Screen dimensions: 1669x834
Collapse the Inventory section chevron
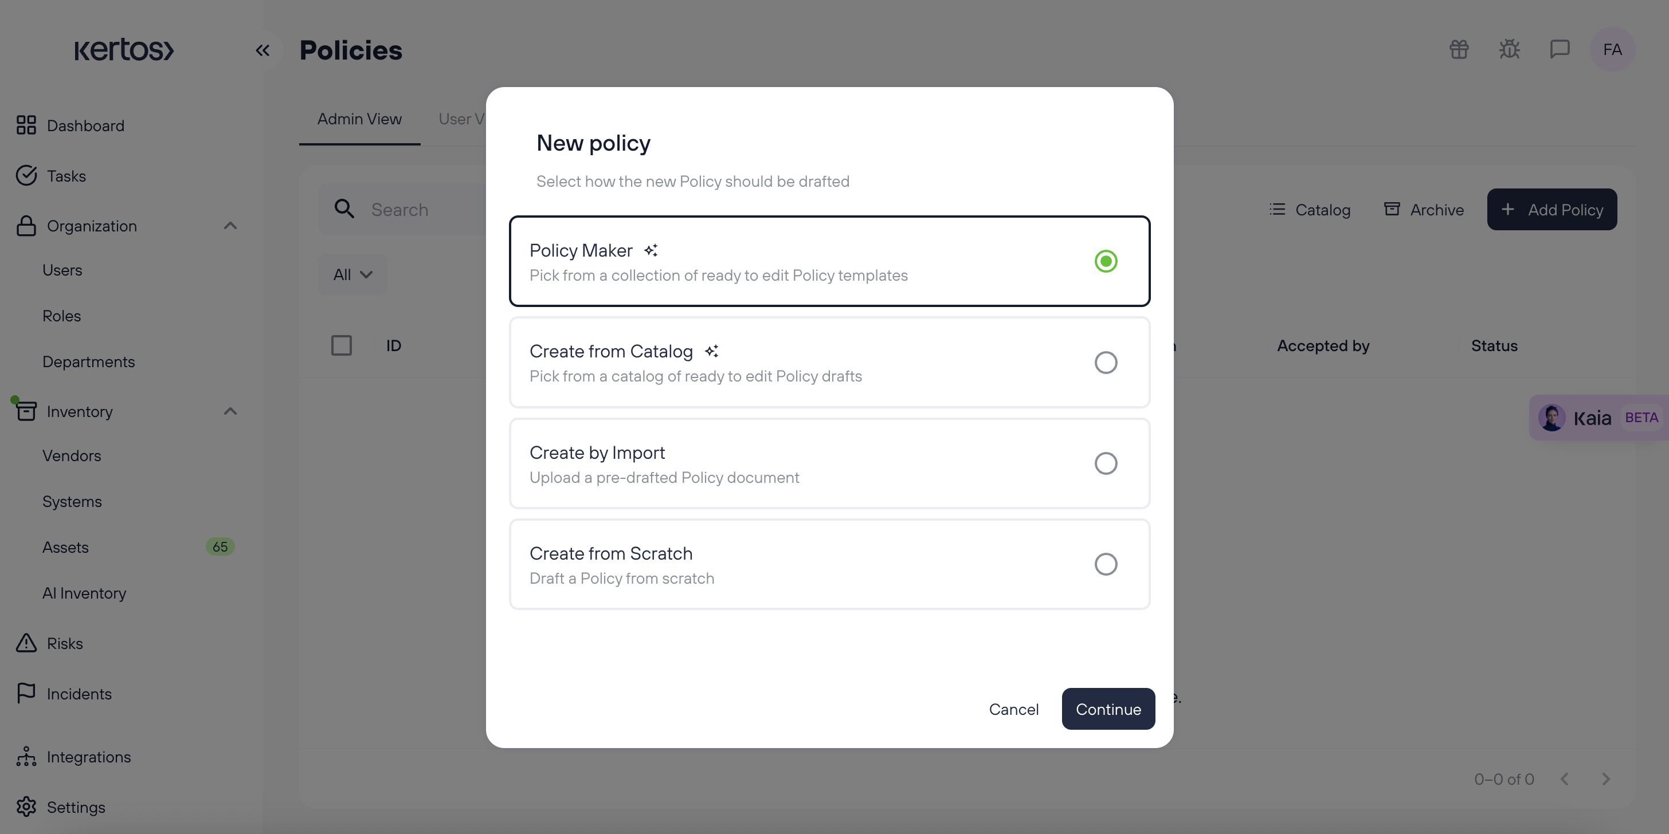(x=230, y=411)
